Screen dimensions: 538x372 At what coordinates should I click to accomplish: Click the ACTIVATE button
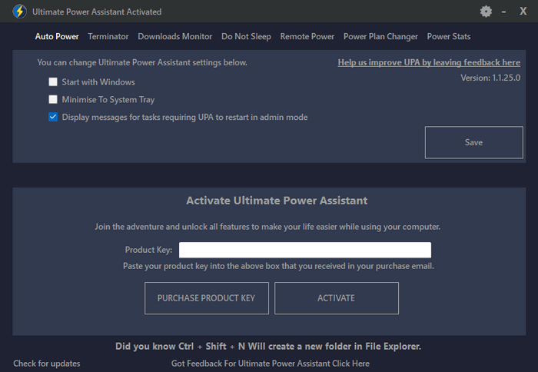point(337,298)
